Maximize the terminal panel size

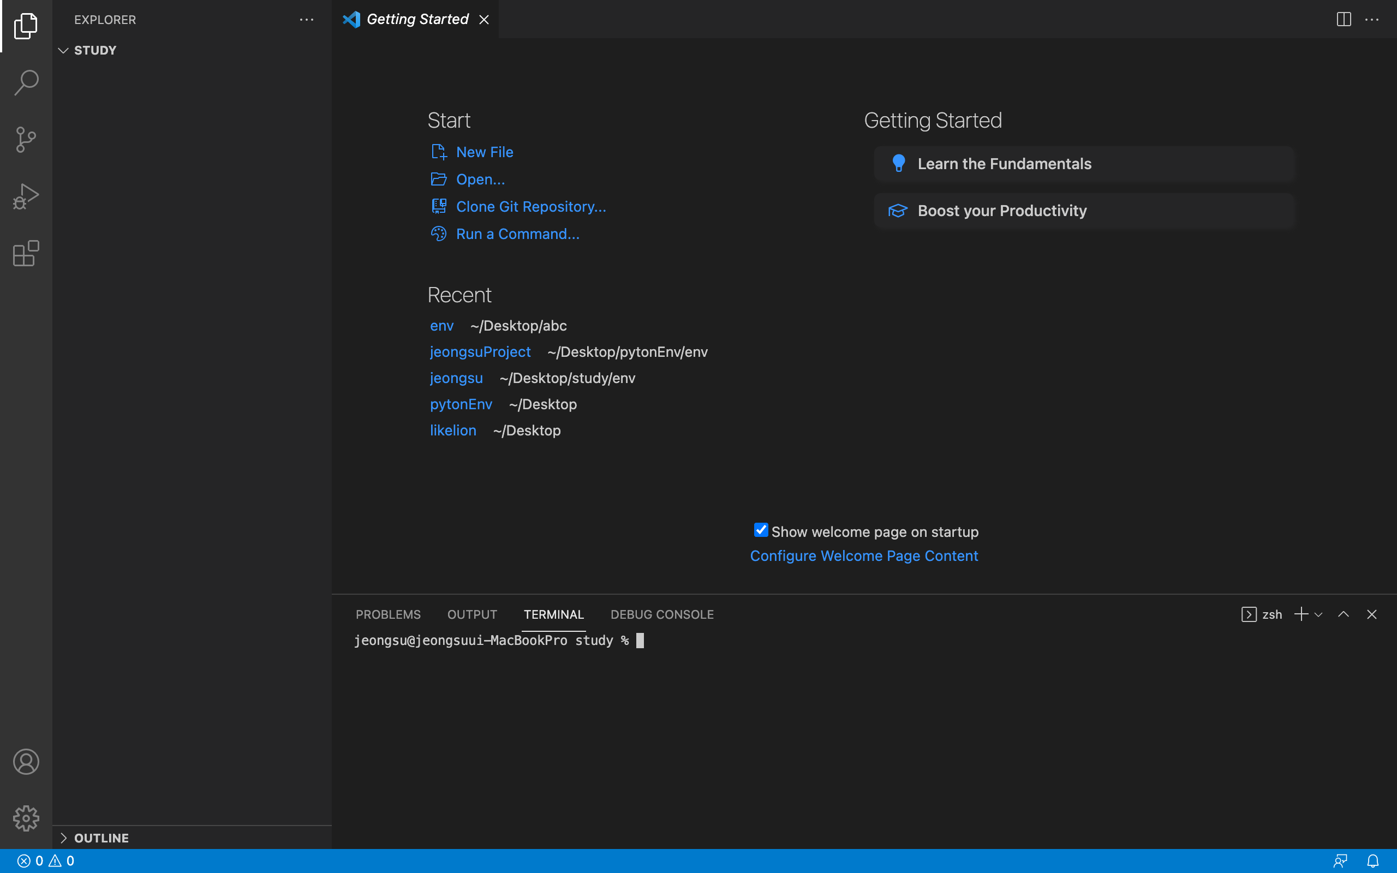click(1344, 614)
